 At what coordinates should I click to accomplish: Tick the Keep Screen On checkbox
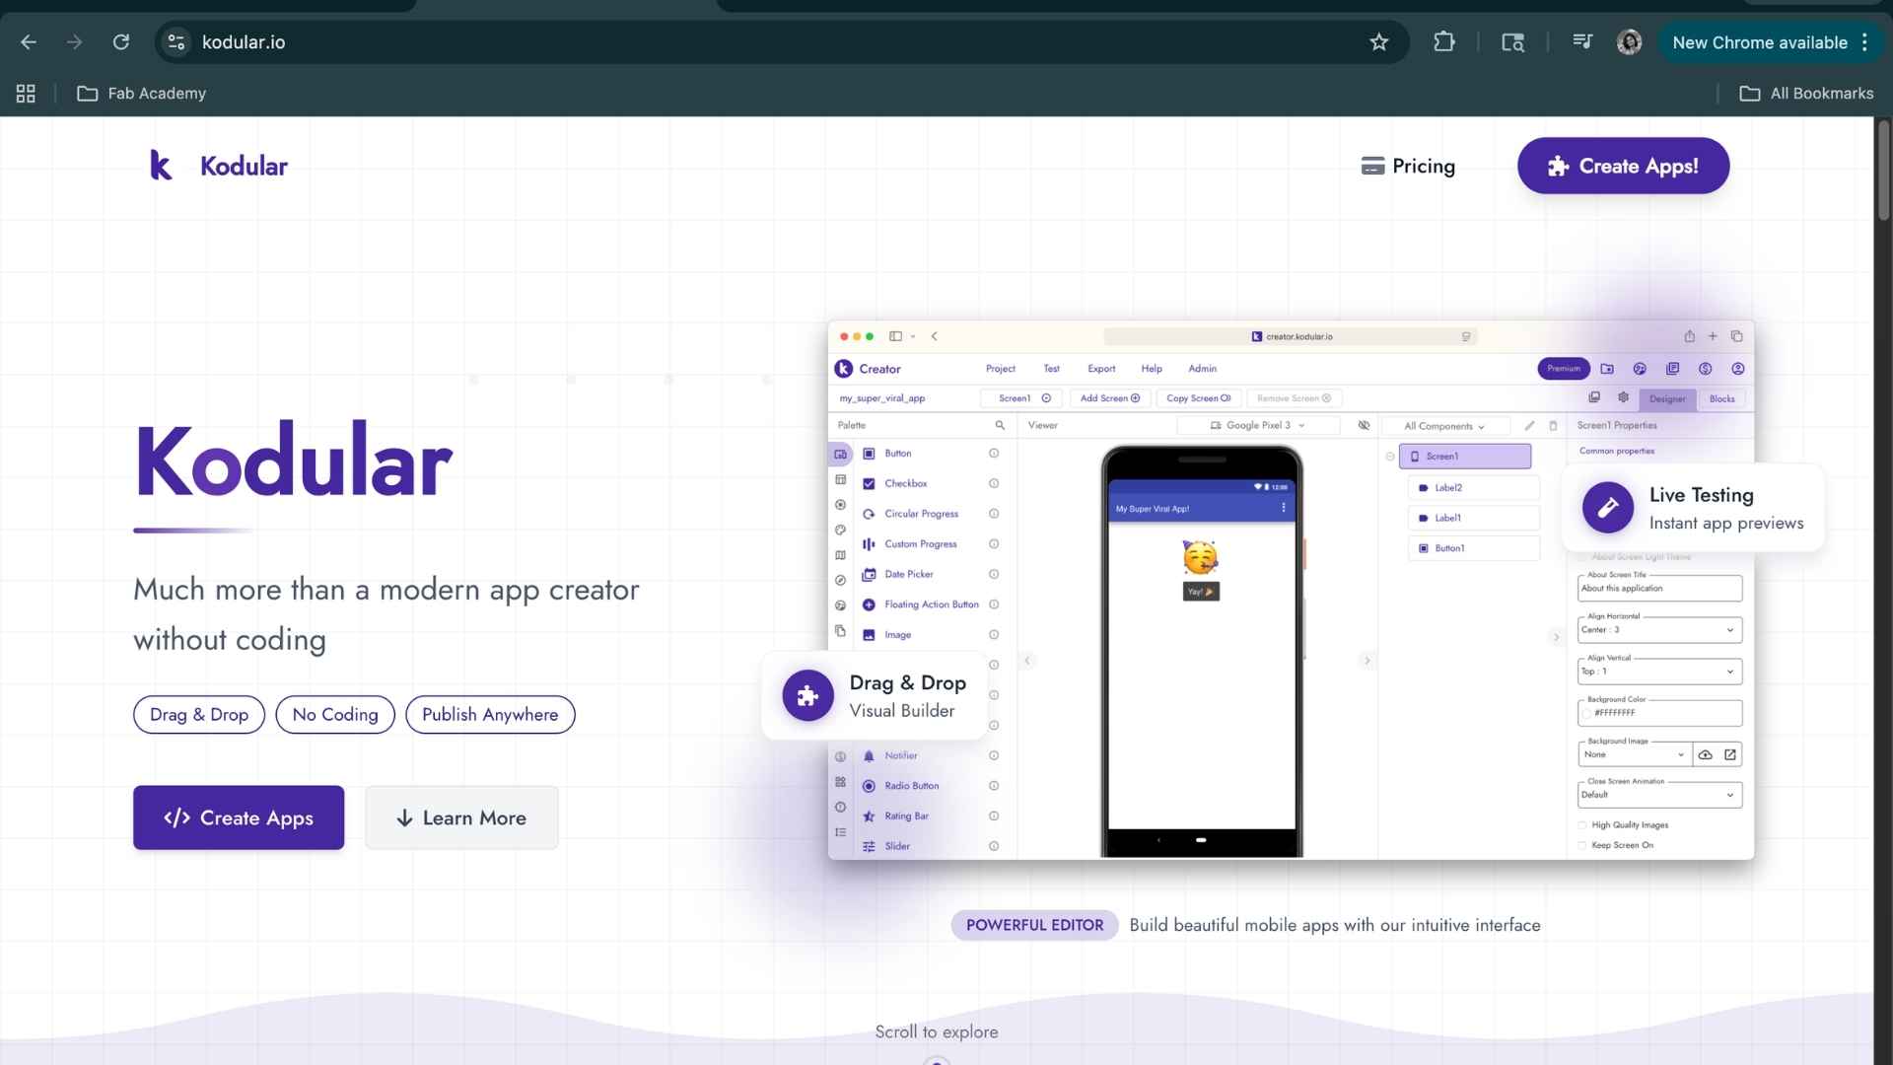[x=1582, y=845]
